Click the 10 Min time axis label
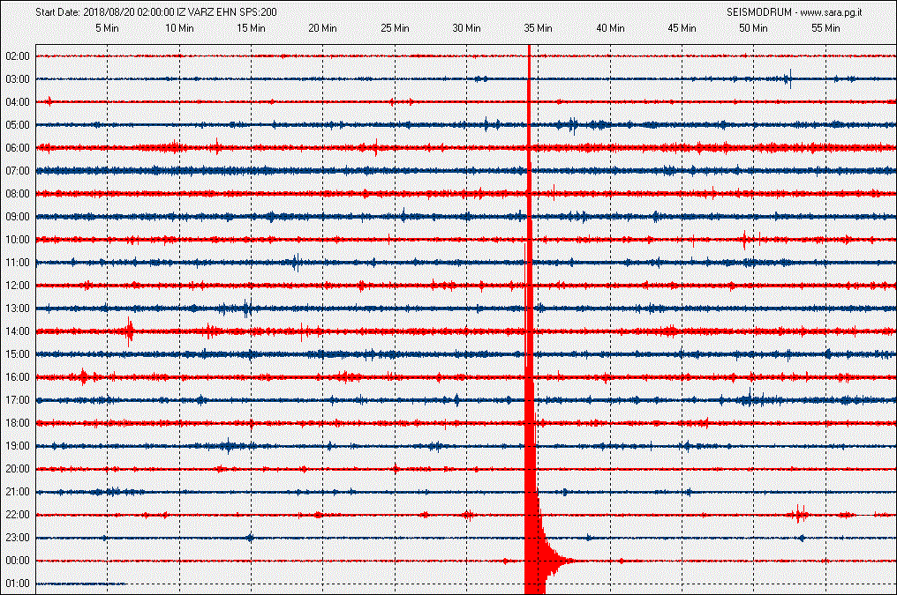897x595 pixels. (179, 28)
